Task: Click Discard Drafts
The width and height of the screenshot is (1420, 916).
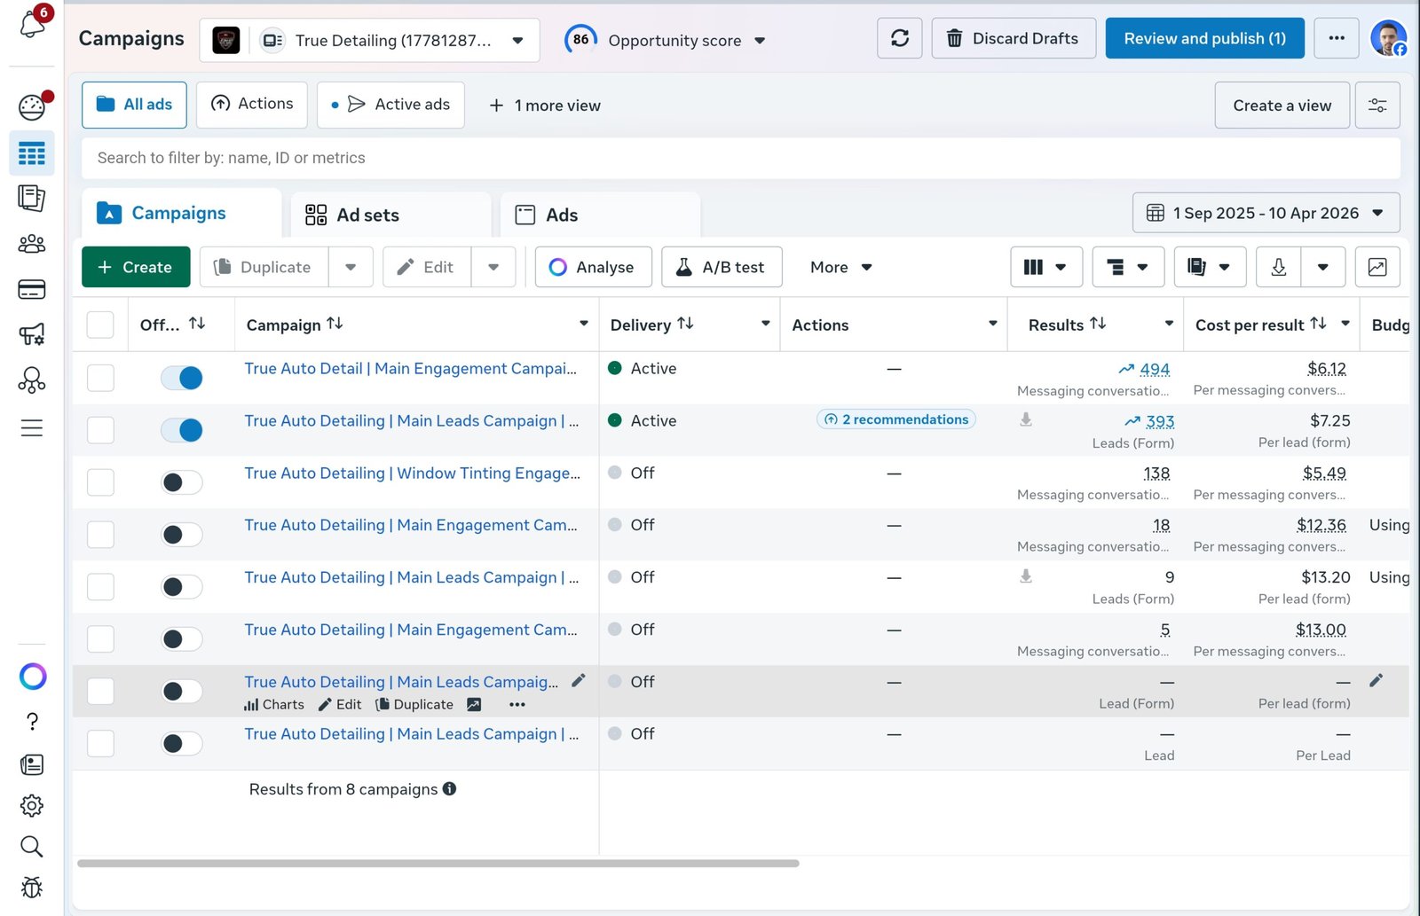Action: 1013,38
